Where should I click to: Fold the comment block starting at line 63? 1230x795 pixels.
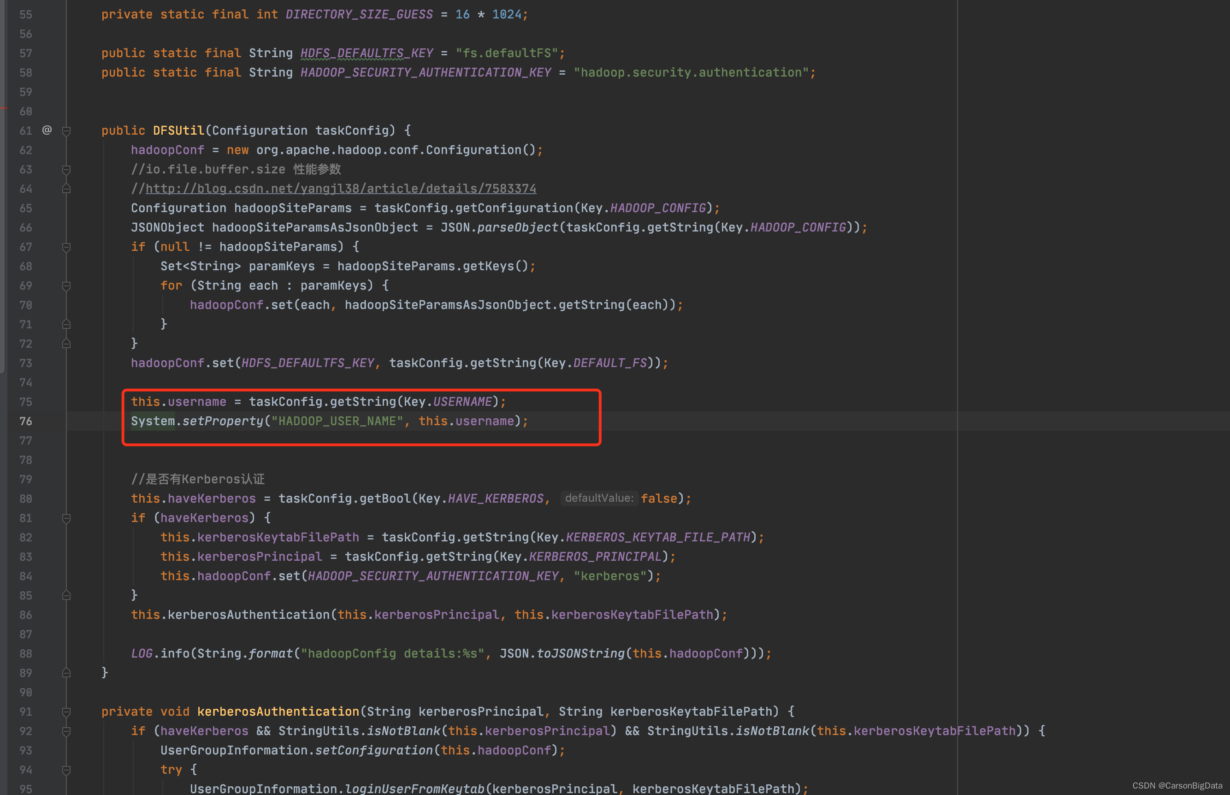[x=66, y=170]
